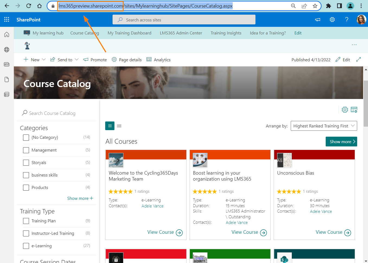Open news icon in left rail
The image size is (368, 263).
click(7, 65)
